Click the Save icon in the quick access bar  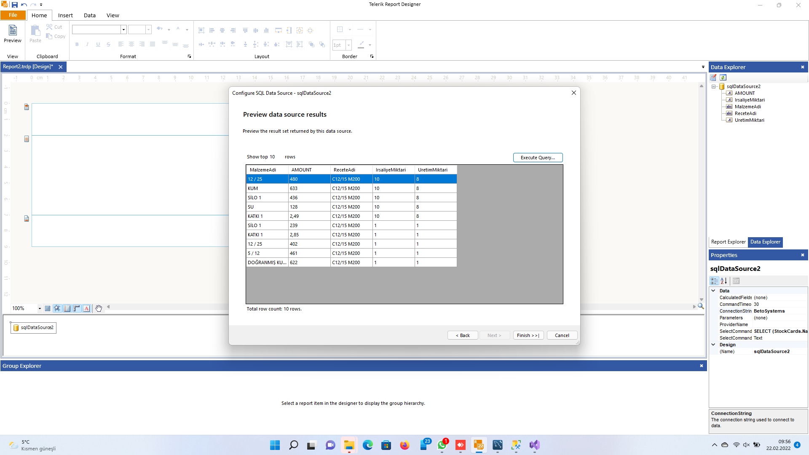click(15, 5)
